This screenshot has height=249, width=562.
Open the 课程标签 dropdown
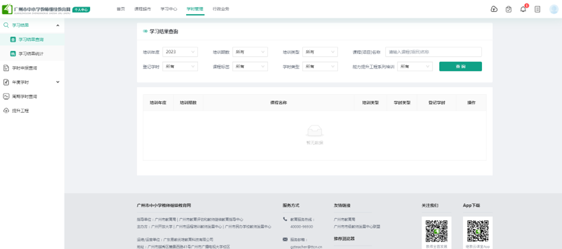pos(250,66)
